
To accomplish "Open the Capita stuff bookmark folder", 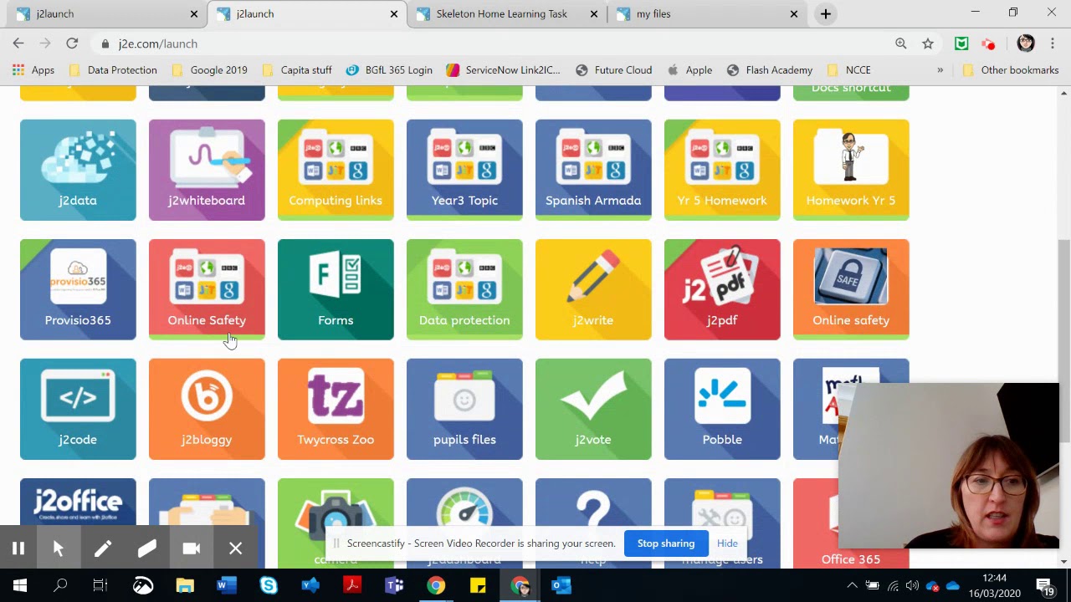I will coord(297,70).
